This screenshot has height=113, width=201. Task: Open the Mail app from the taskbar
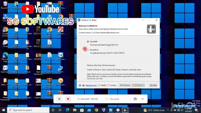tap(89, 110)
